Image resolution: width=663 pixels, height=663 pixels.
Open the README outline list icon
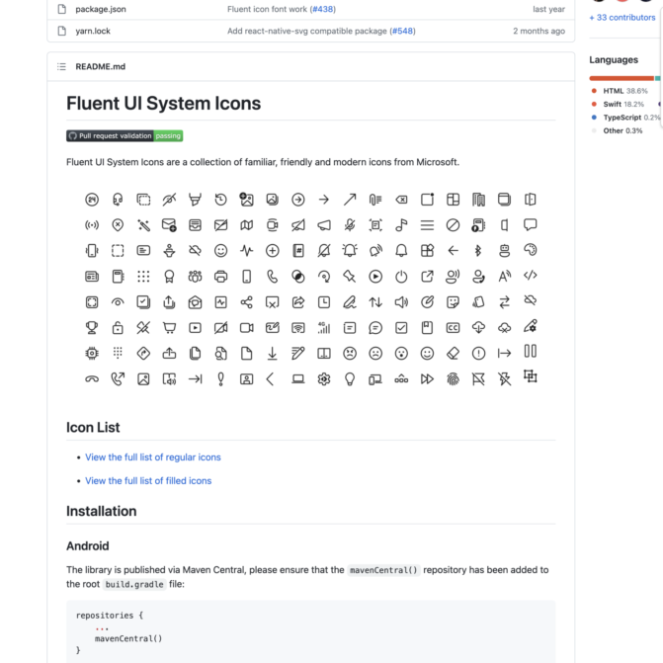point(61,66)
